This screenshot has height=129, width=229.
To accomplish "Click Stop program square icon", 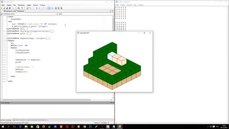I will [x=36, y=8].
